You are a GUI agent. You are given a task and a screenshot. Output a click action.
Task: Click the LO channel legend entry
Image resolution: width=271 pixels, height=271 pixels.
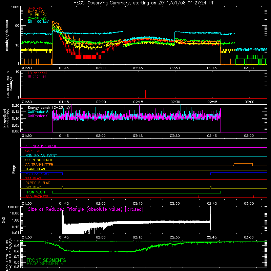tap(37, 73)
